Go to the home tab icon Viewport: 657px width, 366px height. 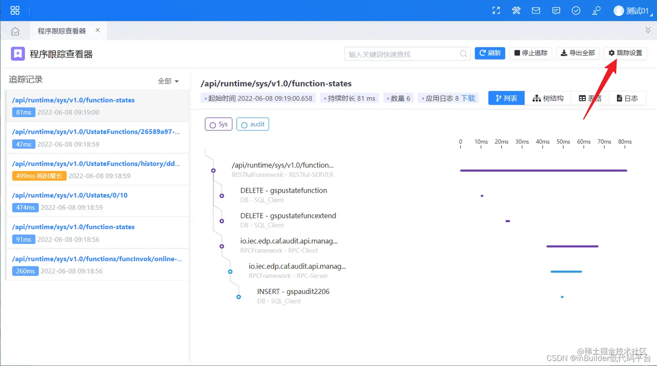[15, 31]
